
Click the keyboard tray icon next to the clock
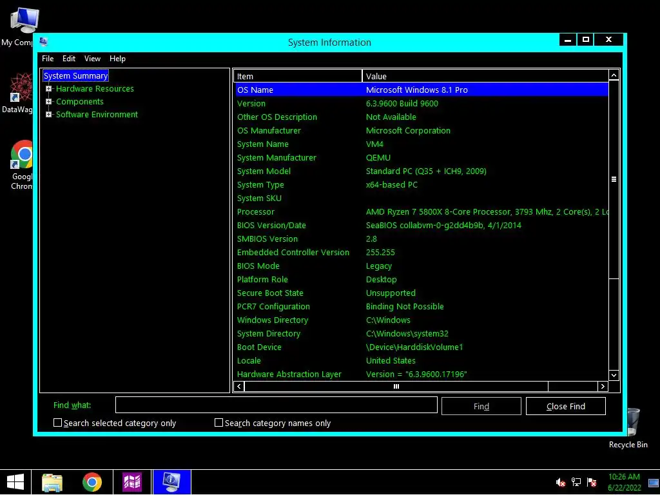coord(654,483)
